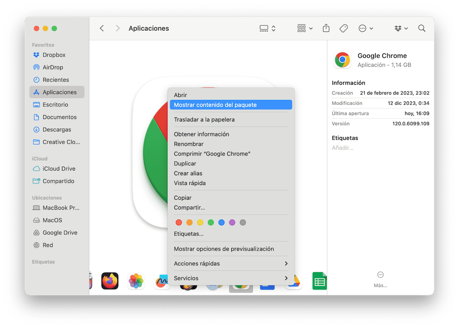This screenshot has height=328, width=459.
Task: Apply the blue tag color
Action: point(222,223)
